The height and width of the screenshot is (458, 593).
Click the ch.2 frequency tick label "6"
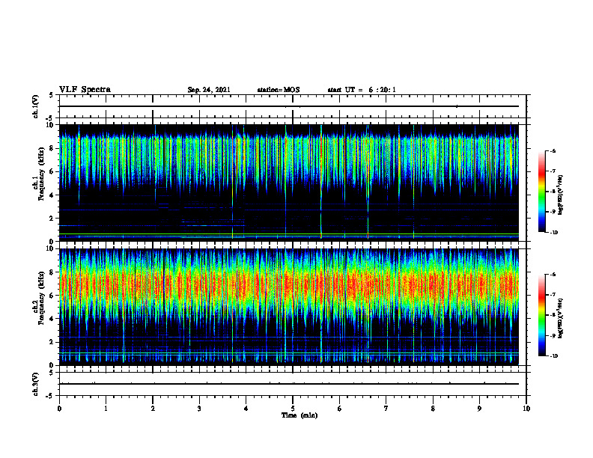[x=52, y=296]
